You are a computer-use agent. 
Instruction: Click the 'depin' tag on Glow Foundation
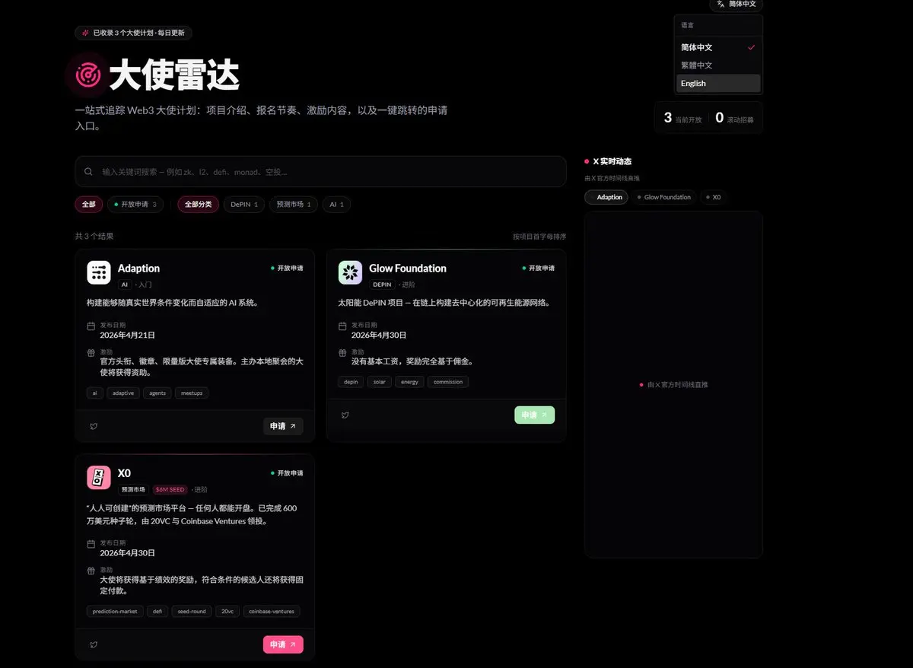[x=351, y=382]
